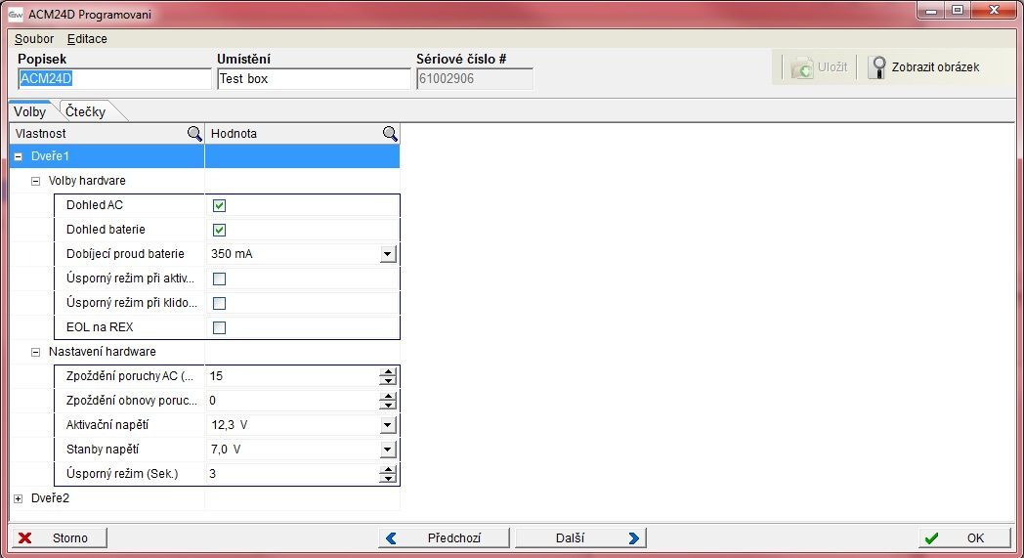
Task: Open the Soubor menu
Action: coord(34,39)
